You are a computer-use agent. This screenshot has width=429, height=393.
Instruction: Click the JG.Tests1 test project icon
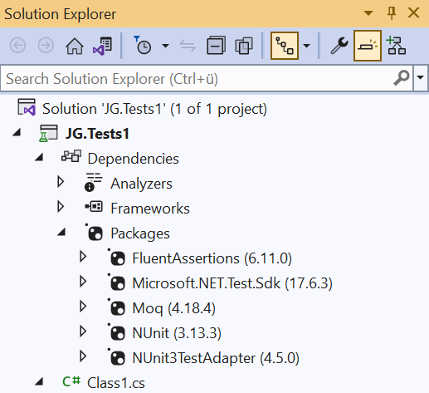48,133
